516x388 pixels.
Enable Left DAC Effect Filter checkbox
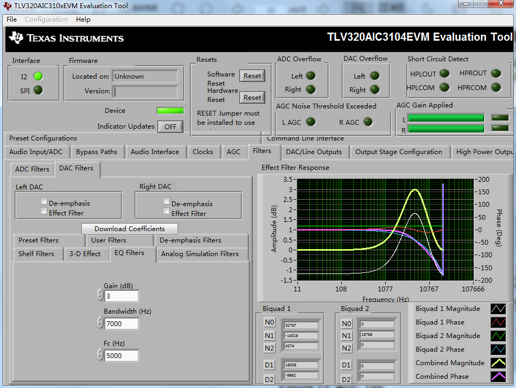coord(43,211)
